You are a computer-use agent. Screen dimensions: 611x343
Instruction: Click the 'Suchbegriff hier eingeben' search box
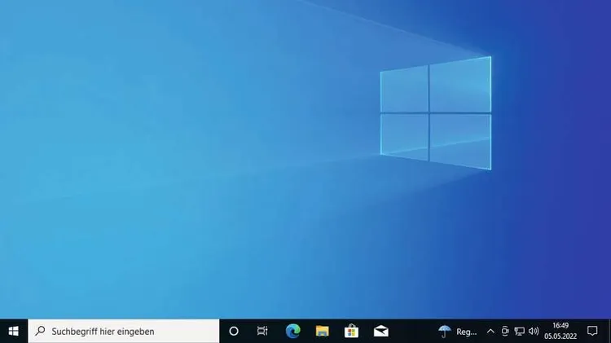click(124, 331)
